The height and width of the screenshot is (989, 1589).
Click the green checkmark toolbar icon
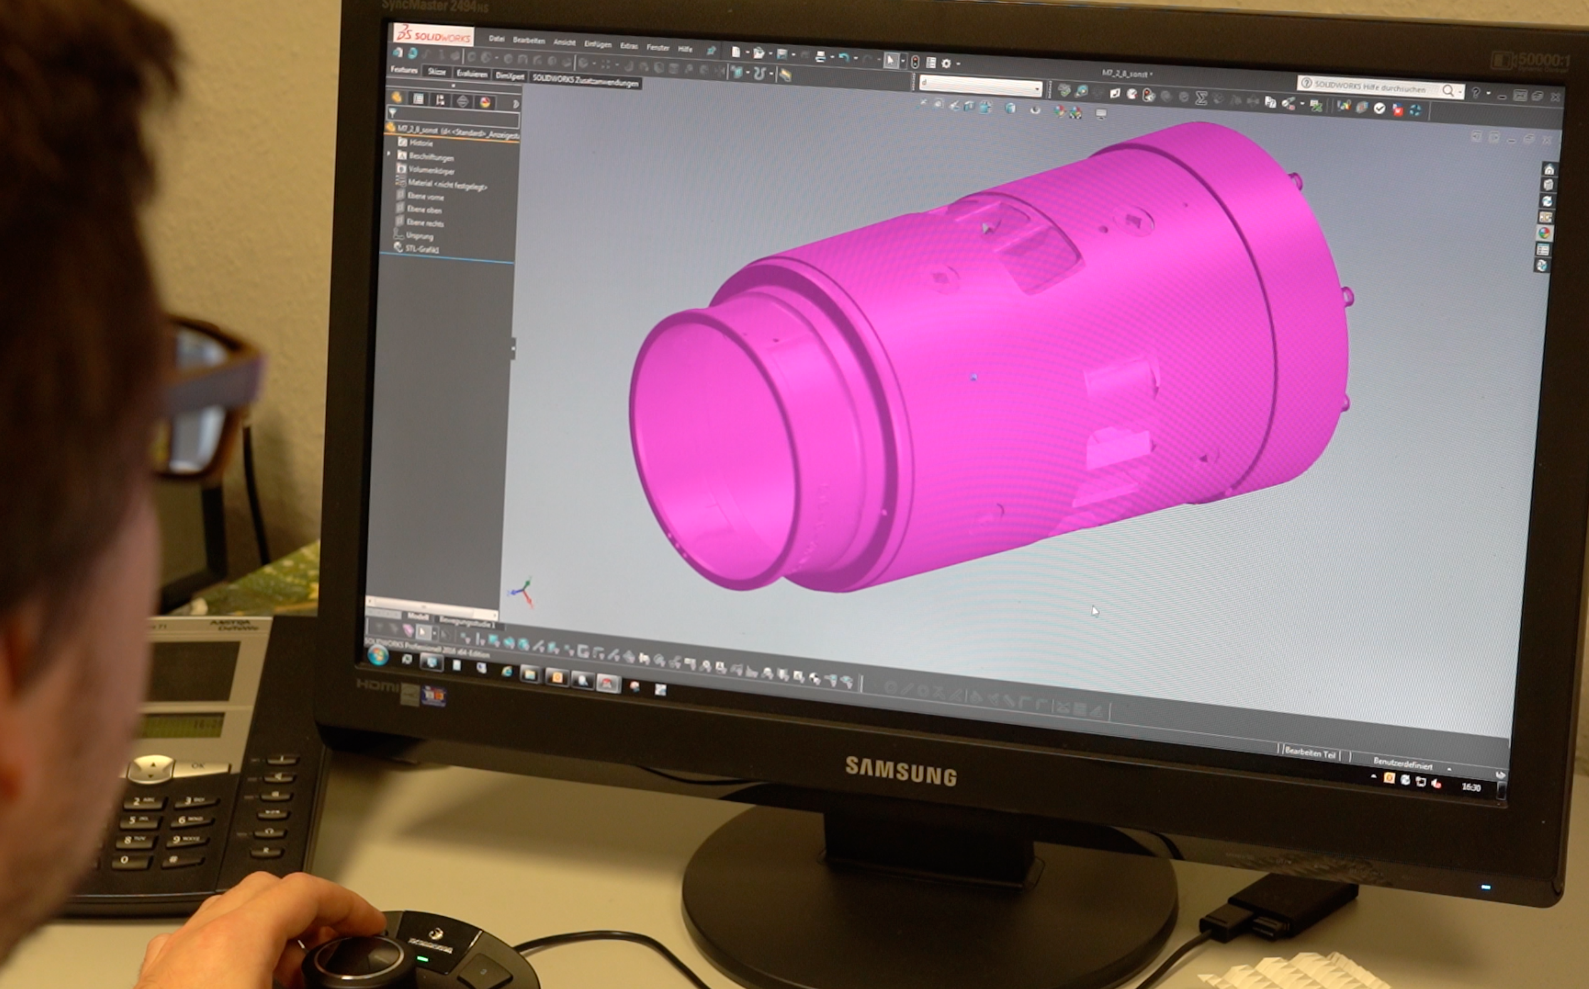tap(1379, 109)
